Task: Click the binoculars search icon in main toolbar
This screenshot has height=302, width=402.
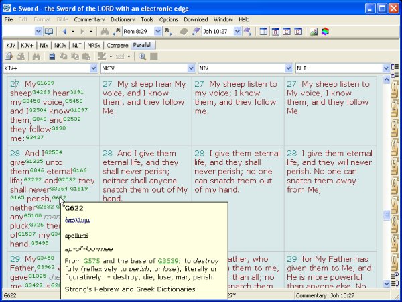Action: pos(105,32)
